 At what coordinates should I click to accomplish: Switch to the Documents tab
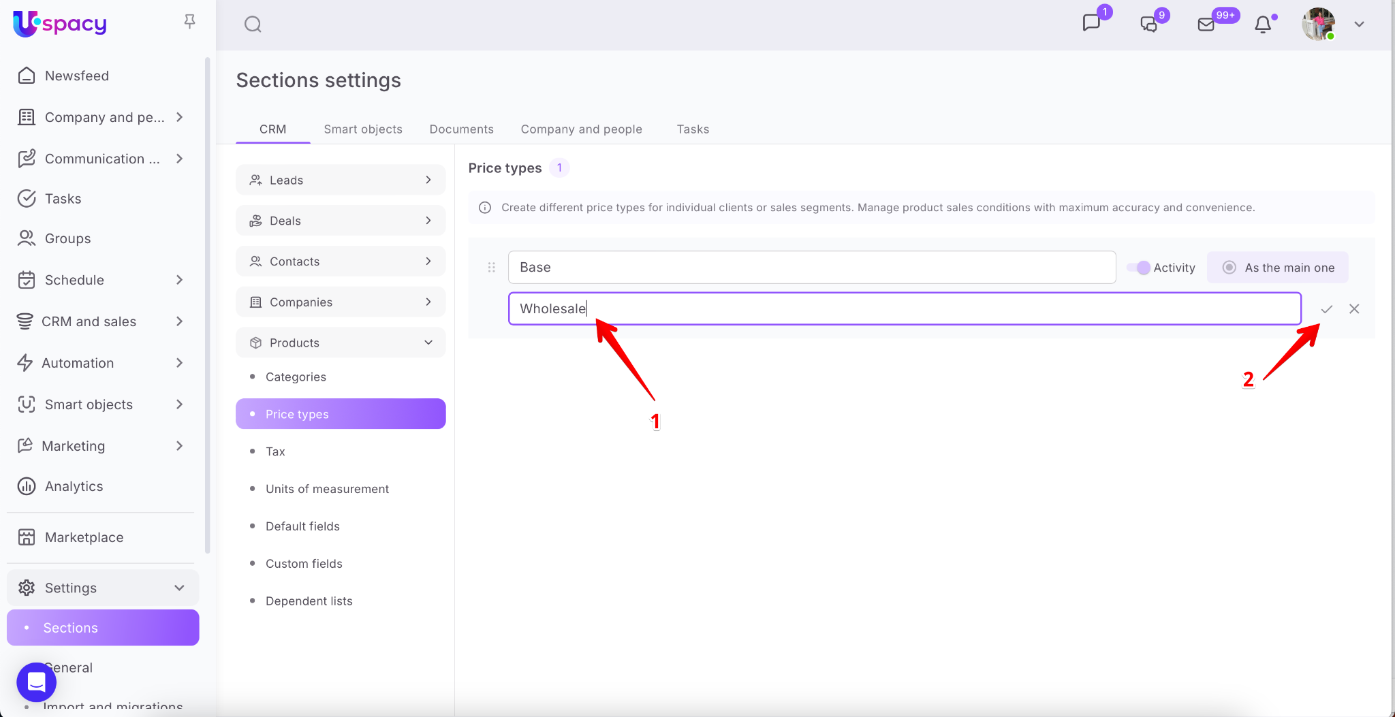[x=461, y=129]
